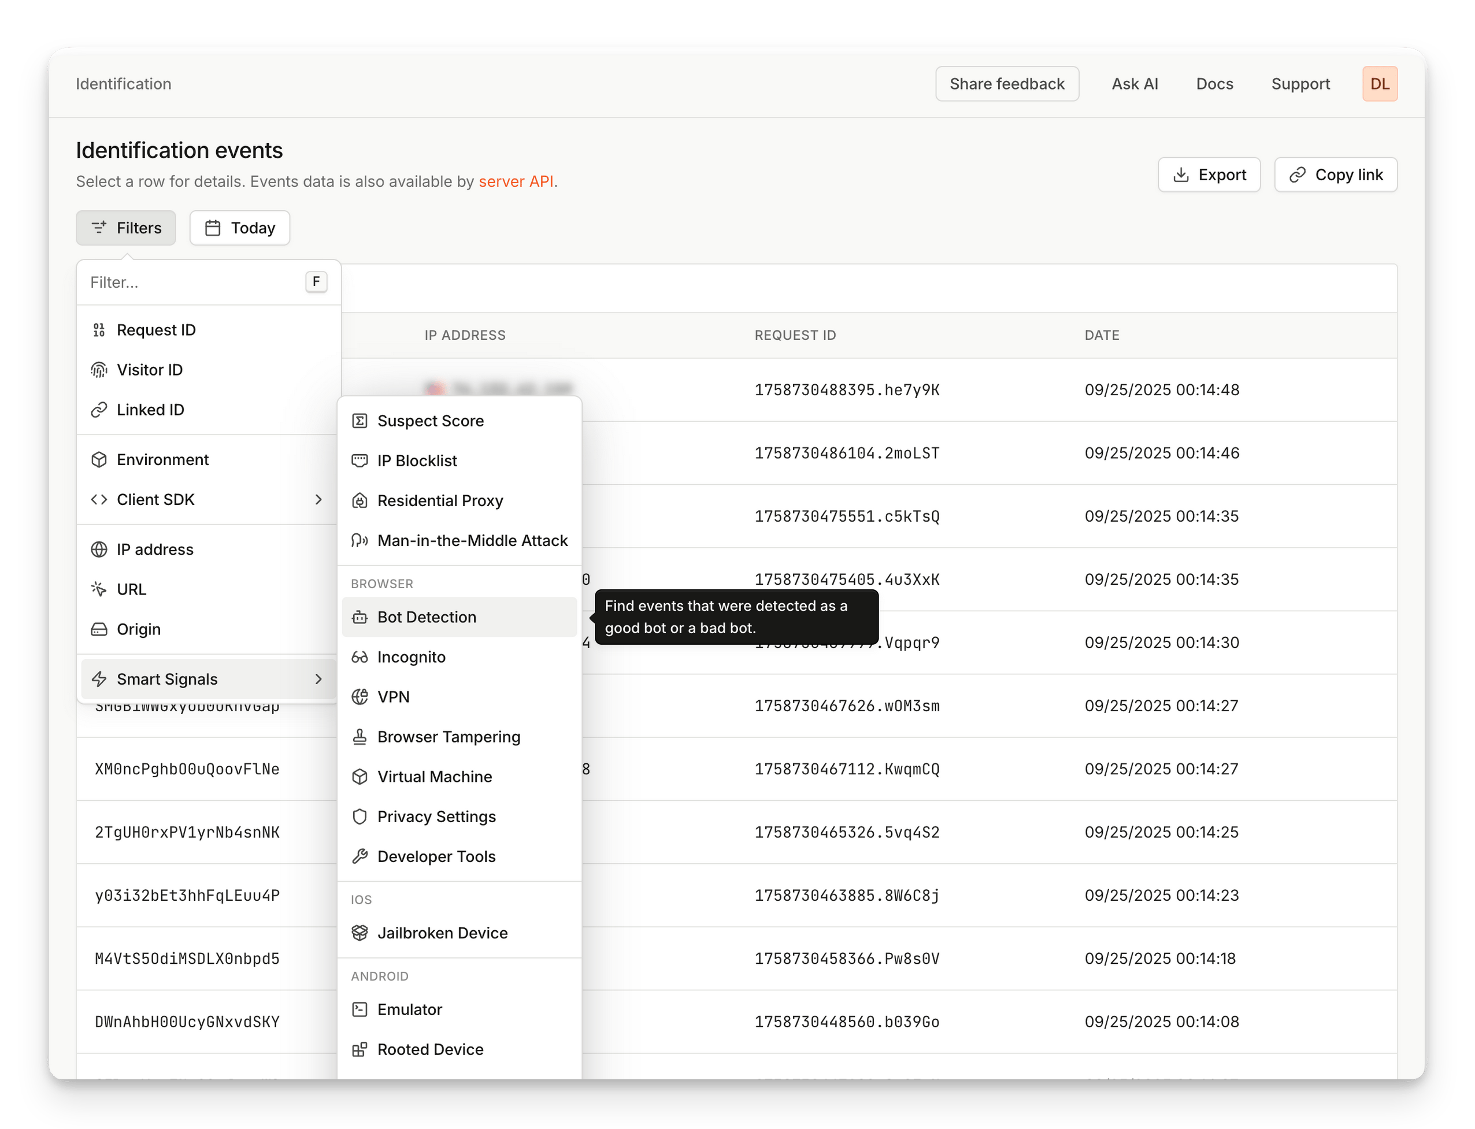Choose the Linked ID filter
Image resolution: width=1475 pixels, height=1129 pixels.
click(209, 410)
